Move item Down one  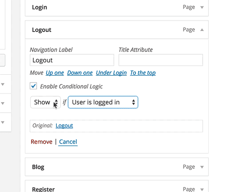(x=80, y=73)
